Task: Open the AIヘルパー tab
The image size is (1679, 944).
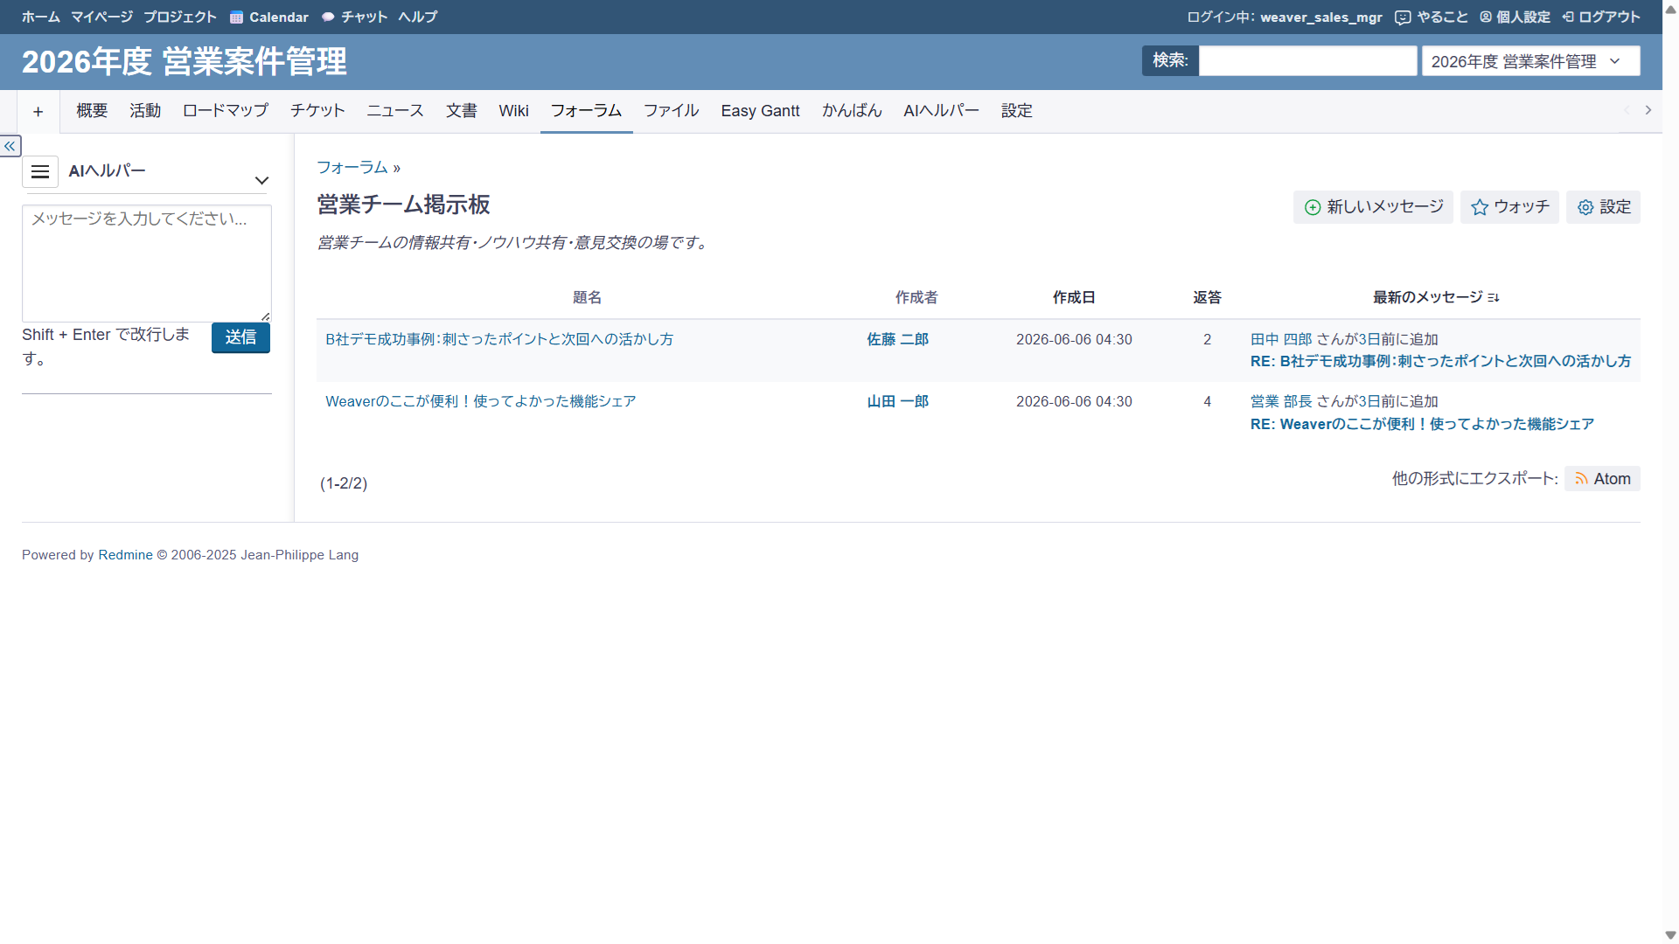Action: tap(941, 111)
